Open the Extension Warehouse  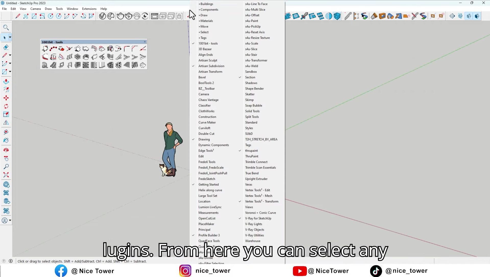6,193
